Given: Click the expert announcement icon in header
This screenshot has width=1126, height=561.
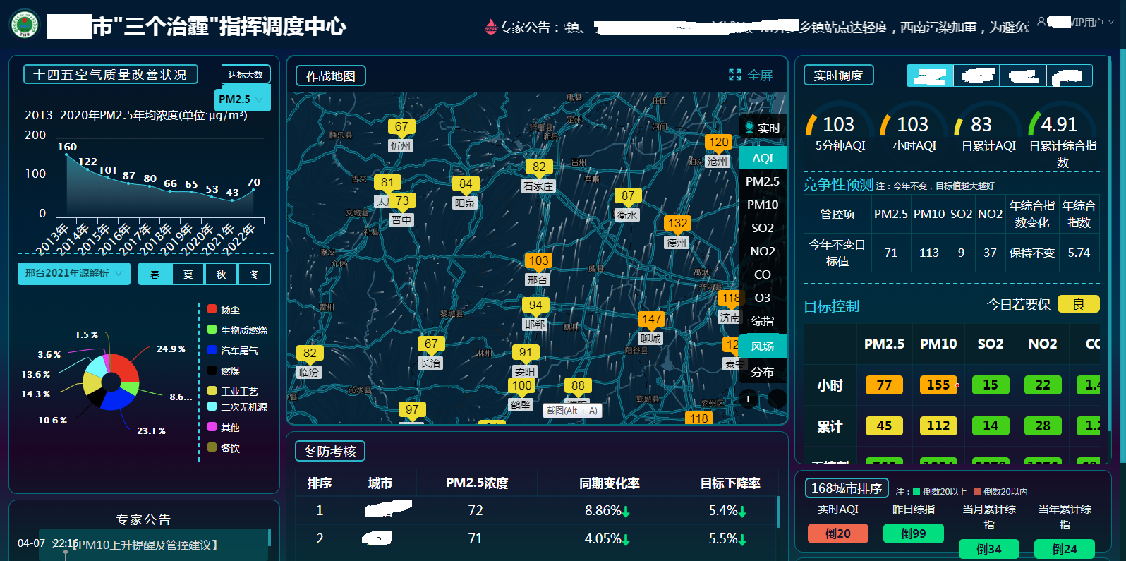Looking at the screenshot, I should 490,27.
